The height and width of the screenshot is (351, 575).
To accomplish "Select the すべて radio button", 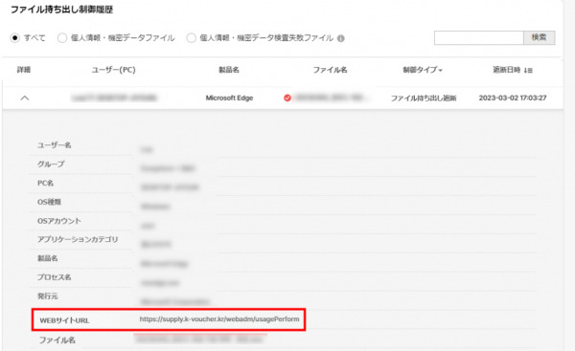I will [x=14, y=37].
